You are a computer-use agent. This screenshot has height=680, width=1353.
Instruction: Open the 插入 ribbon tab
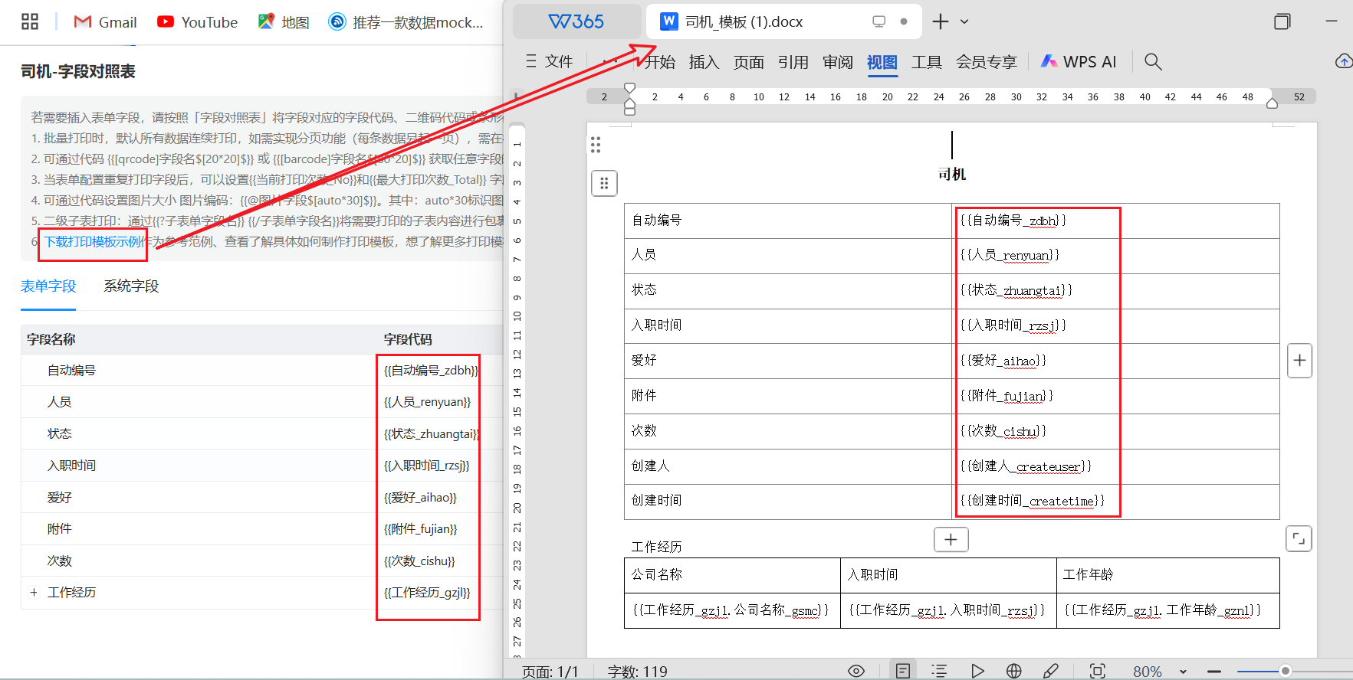[x=704, y=62]
